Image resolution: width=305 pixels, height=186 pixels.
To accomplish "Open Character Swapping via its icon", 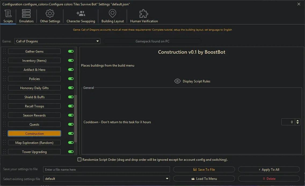I will click(x=81, y=13).
